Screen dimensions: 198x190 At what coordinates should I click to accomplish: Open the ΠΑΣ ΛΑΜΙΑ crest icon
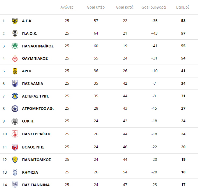tap(15, 84)
